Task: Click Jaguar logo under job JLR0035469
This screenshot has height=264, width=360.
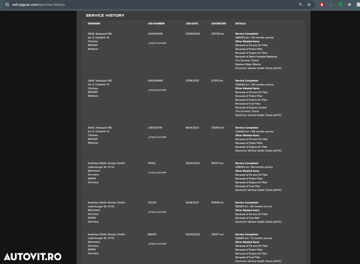Action: (157, 90)
